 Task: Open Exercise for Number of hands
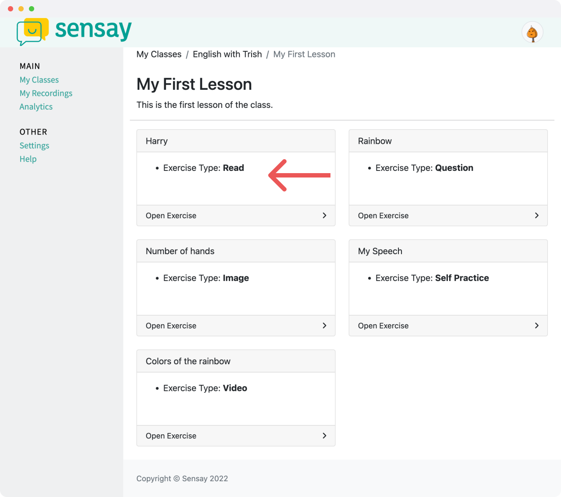click(236, 326)
